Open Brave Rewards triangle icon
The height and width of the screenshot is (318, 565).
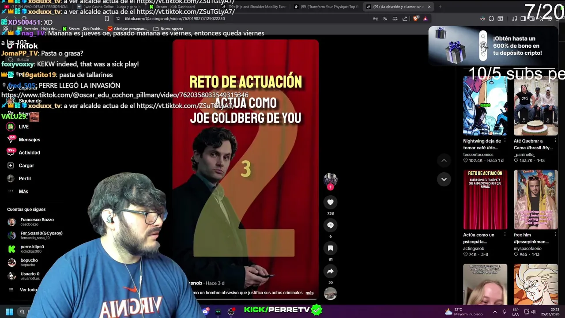click(x=425, y=19)
